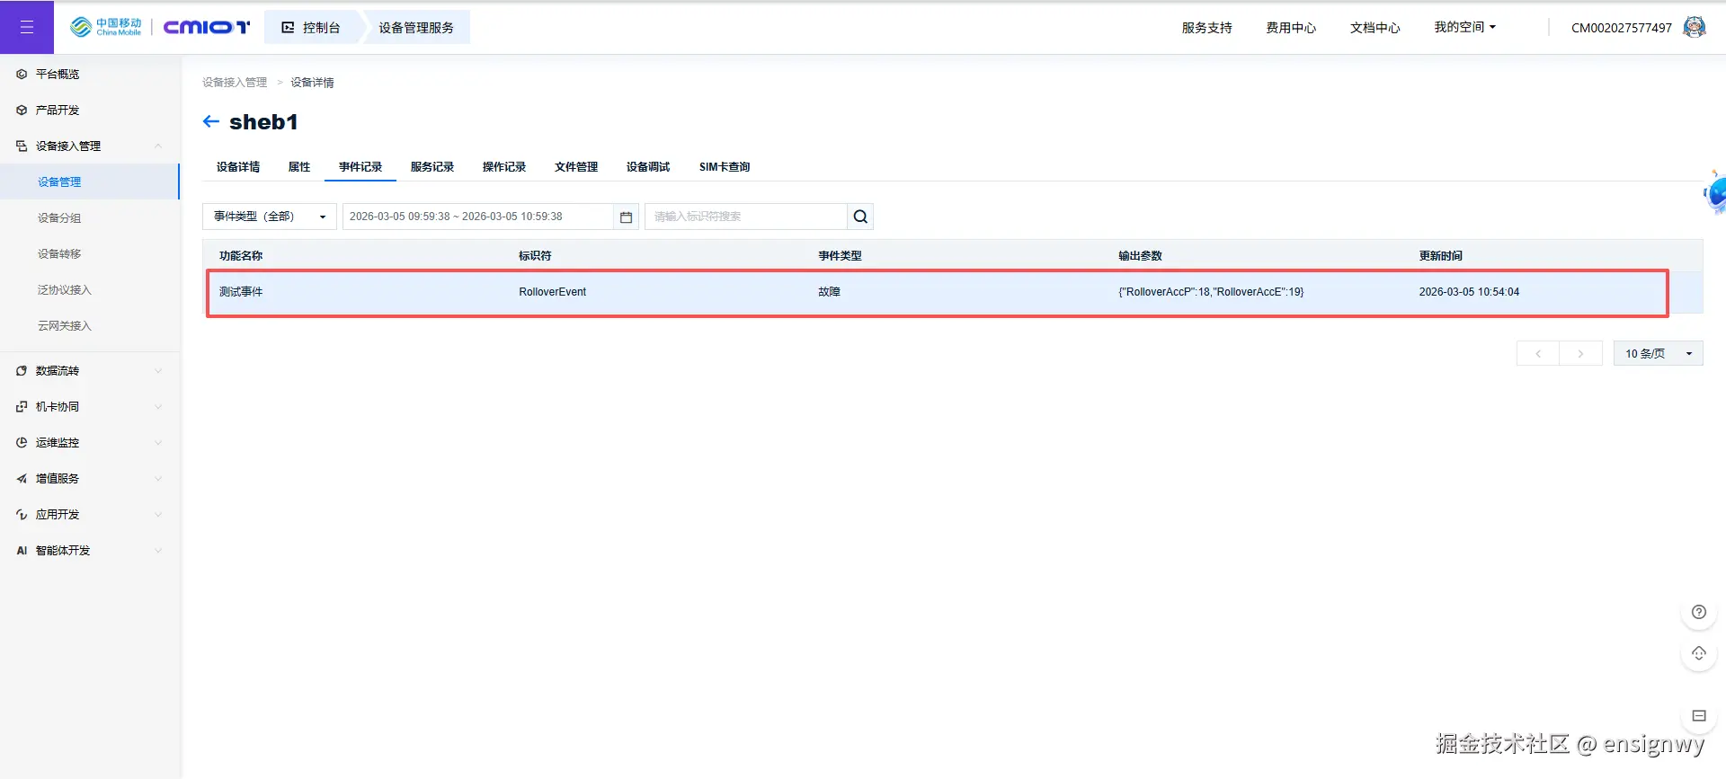Select 设备管理 in sidebar

click(x=90, y=181)
